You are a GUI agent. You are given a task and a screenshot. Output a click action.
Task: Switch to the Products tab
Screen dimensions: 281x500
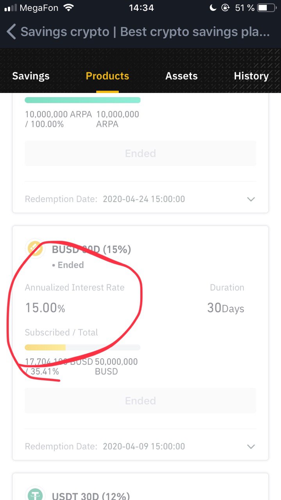107,76
